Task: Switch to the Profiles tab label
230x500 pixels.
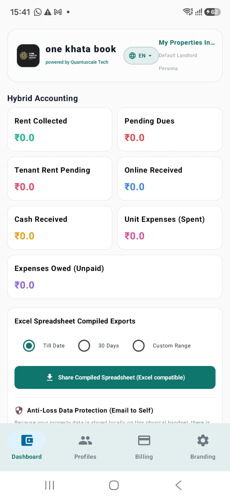Action: pos(85,457)
